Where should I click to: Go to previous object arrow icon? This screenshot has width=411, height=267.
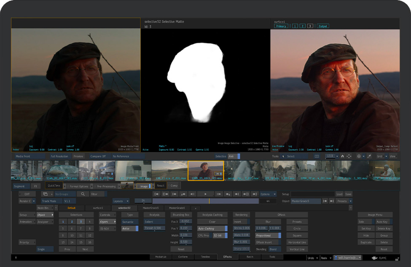(x=325, y=201)
